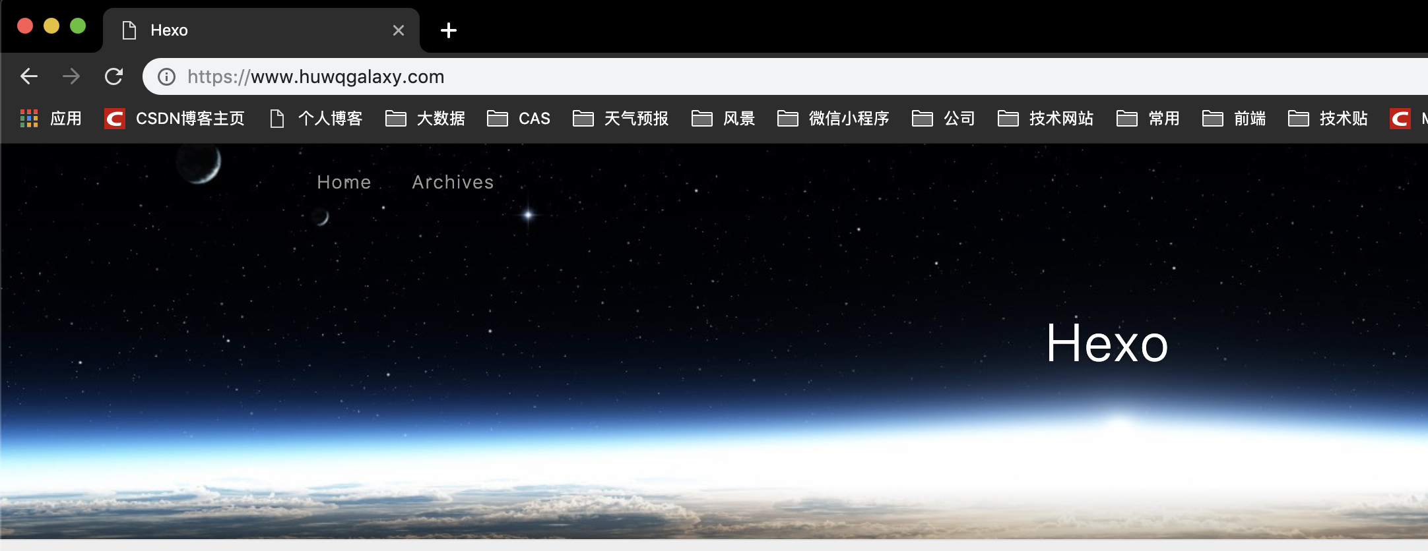Close window with red traffic light

(25, 26)
